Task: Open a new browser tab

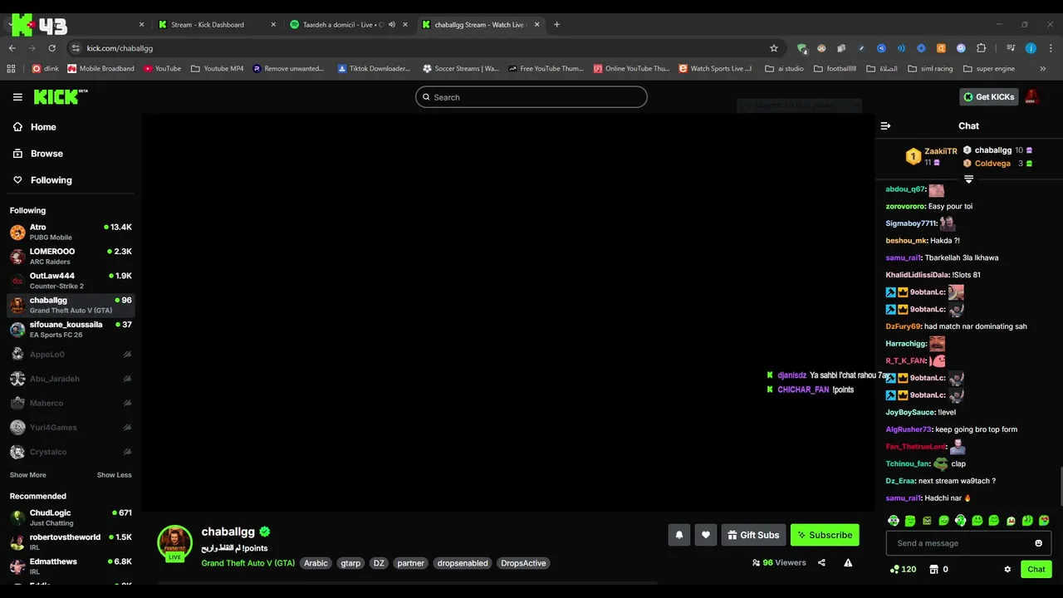Action: 556,25
